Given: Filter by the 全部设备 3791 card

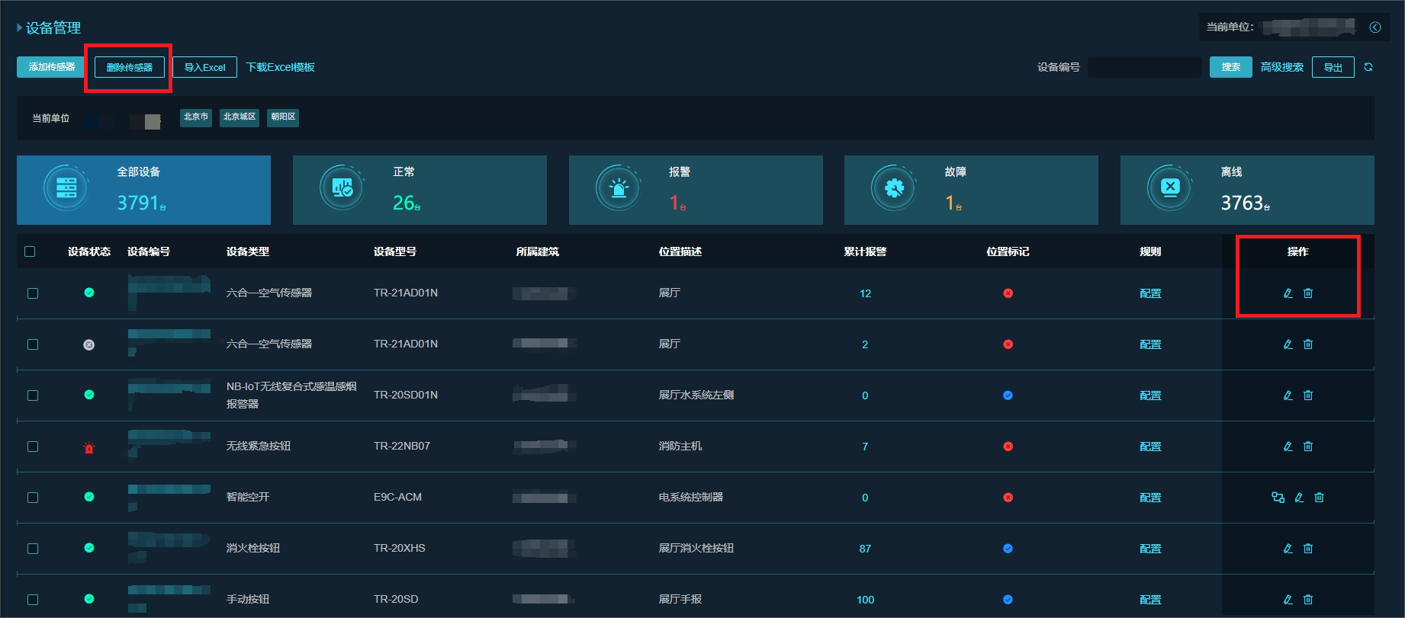Looking at the screenshot, I should click(143, 190).
